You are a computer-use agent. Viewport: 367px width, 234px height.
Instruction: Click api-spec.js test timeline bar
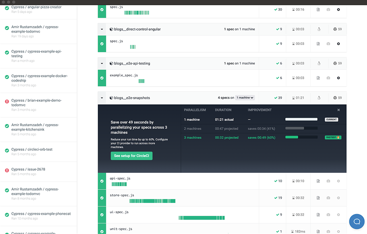point(119,184)
